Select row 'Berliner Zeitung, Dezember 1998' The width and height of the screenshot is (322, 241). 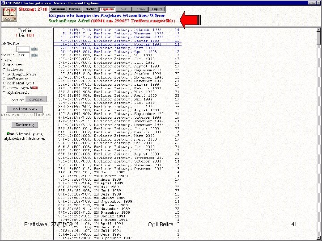(119, 81)
